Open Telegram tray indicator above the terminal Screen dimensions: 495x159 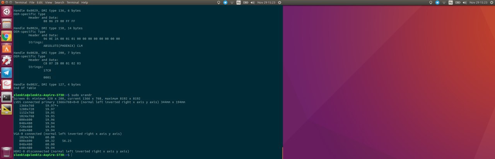click(225, 2)
